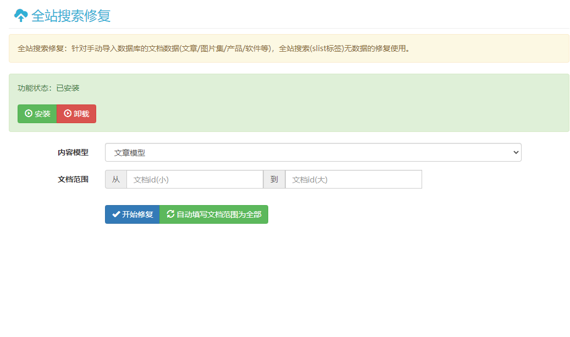Click the dropdown arrow of the content model select
The height and width of the screenshot is (337, 570).
tap(515, 152)
